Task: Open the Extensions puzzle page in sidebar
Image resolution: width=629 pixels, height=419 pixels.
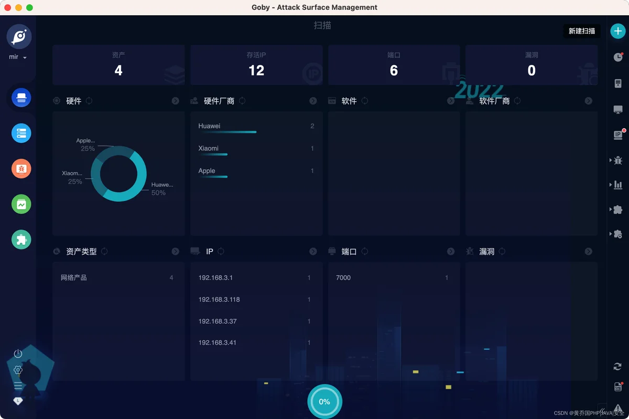Action: click(x=21, y=239)
